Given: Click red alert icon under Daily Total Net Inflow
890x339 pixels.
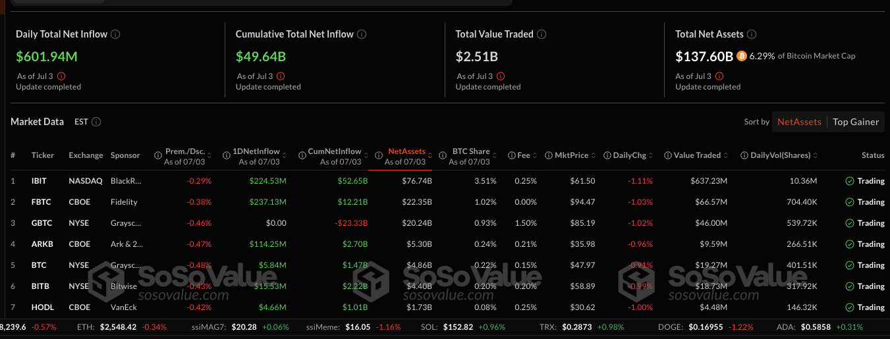Looking at the screenshot, I should [61, 76].
